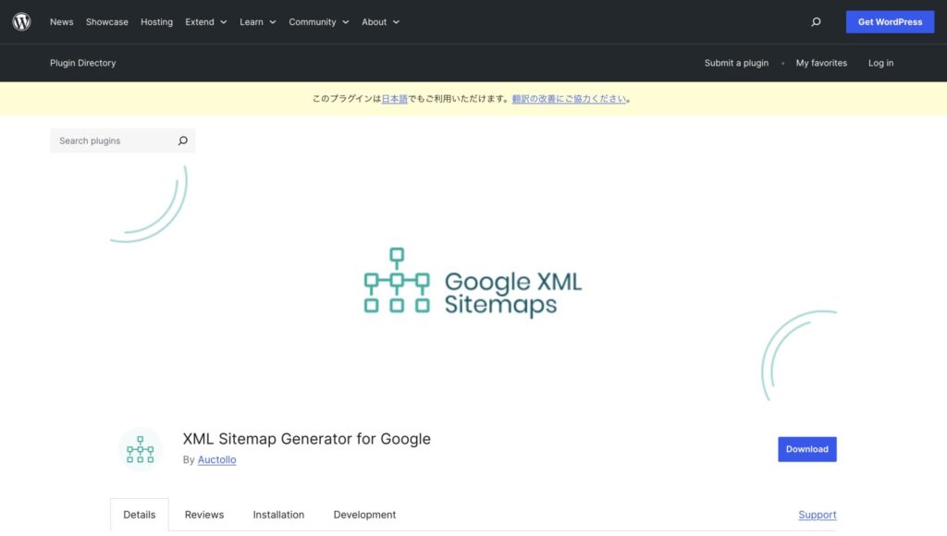
Task: Click the separator dot between Submit a plugin and My favorites
Action: tap(782, 63)
